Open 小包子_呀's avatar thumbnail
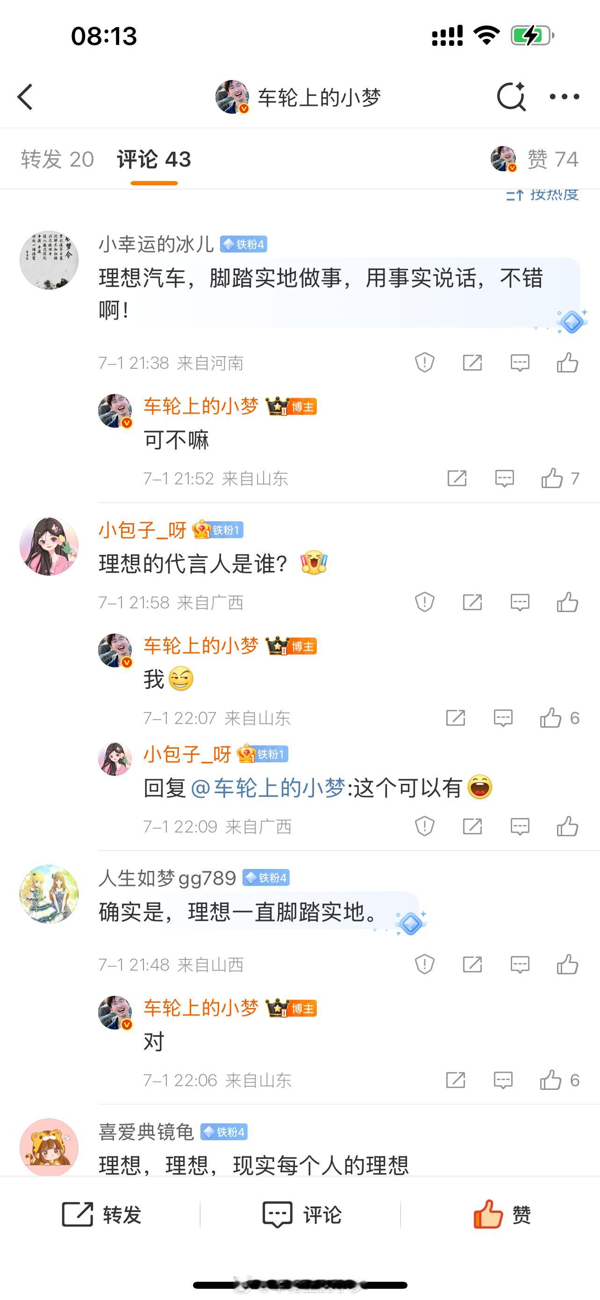Screen dimensions: 600x1300 coord(49,546)
